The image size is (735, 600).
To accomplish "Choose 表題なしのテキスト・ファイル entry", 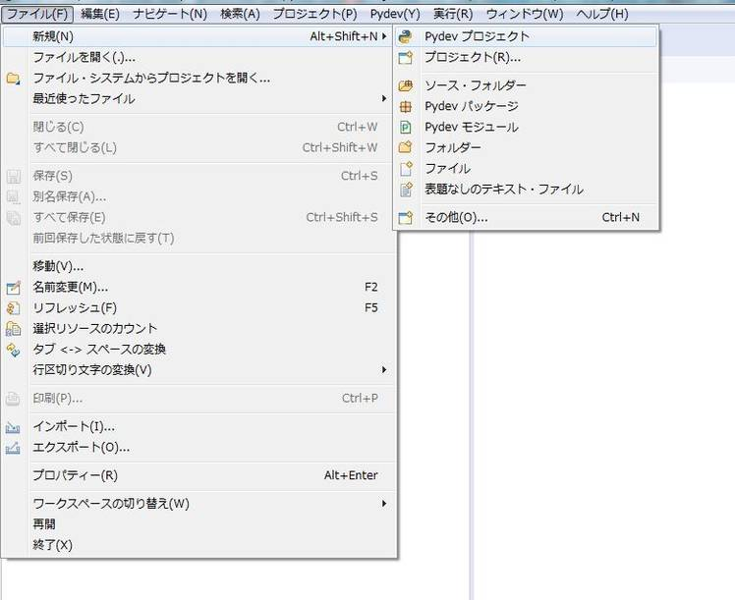I will [526, 190].
